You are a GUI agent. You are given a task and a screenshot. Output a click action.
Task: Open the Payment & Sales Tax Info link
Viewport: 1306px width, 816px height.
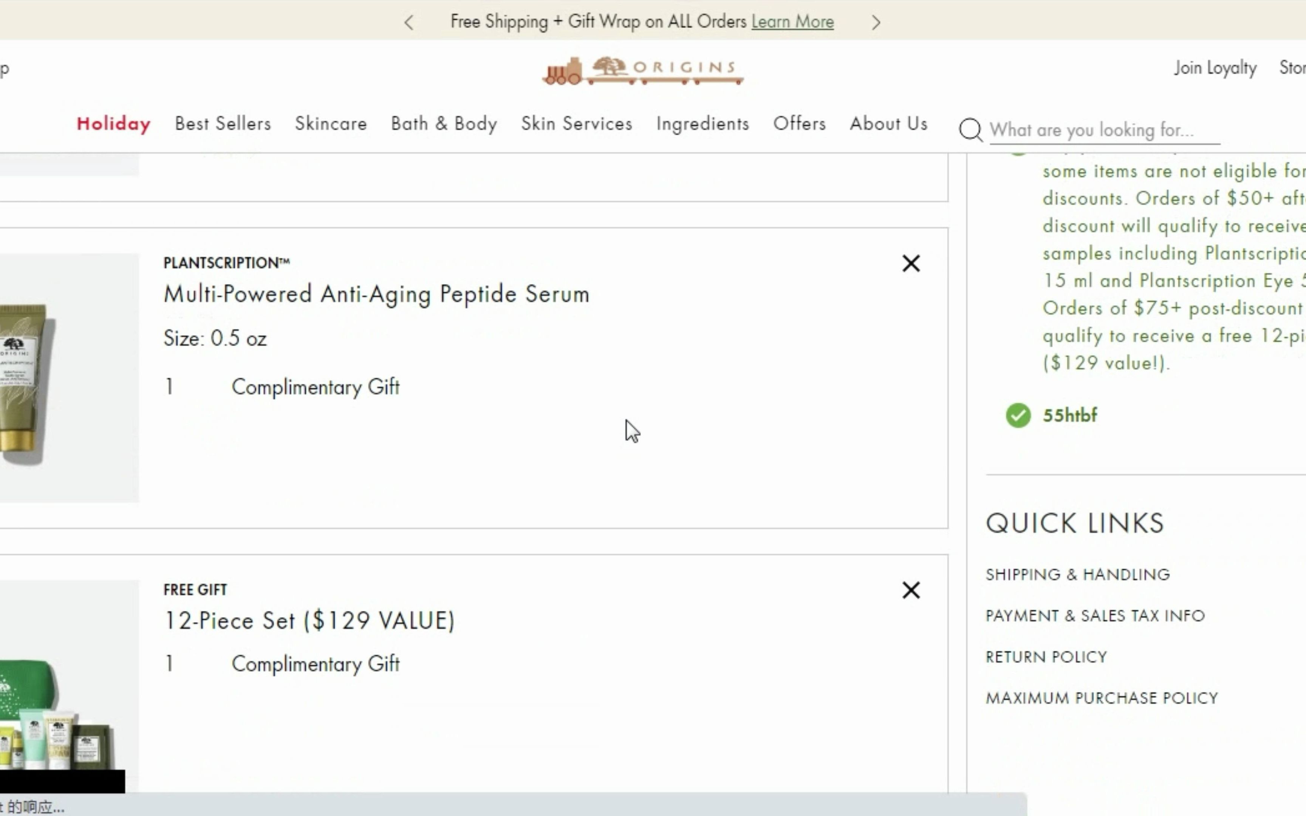point(1095,616)
